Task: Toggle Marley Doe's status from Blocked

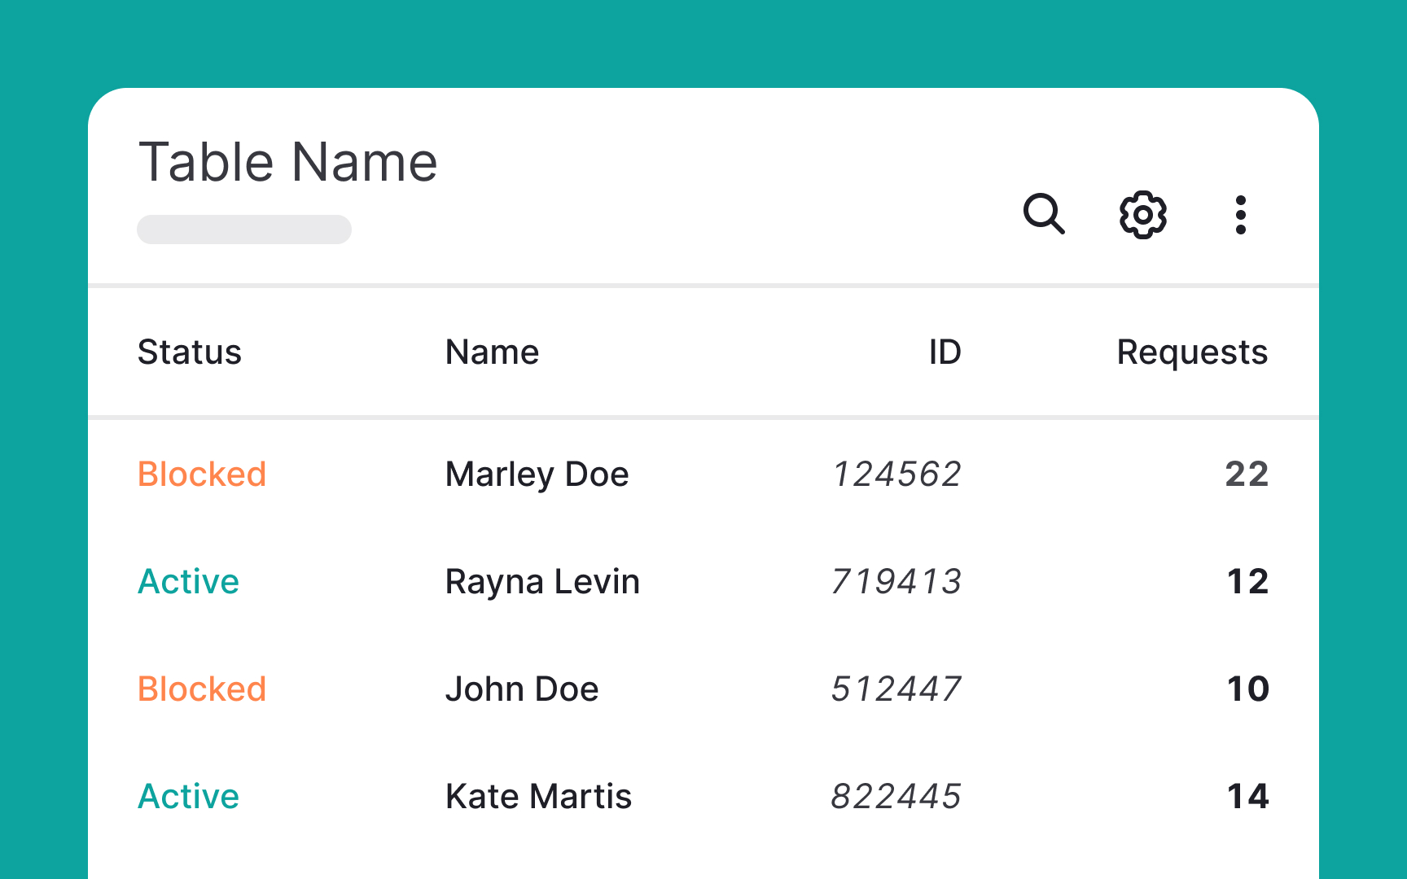Action: pos(202,474)
